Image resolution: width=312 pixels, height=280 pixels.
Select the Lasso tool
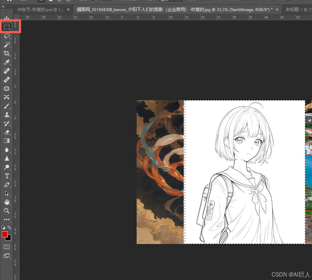click(7, 36)
